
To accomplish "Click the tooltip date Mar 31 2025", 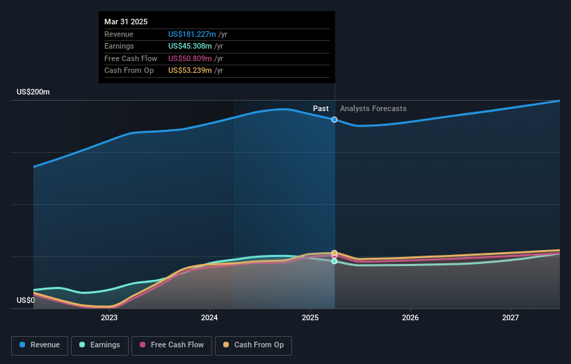I will pos(126,22).
